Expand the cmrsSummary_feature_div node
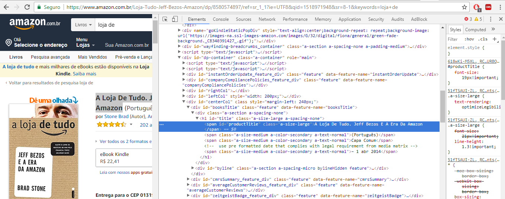Image resolution: width=505 pixels, height=199 pixels. [189, 179]
